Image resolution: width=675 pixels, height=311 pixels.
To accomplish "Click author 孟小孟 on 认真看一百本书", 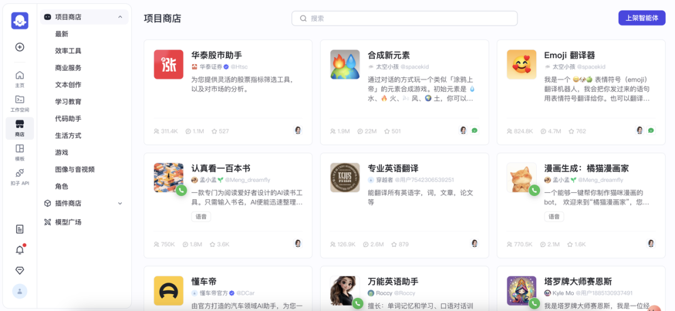I will [207, 180].
